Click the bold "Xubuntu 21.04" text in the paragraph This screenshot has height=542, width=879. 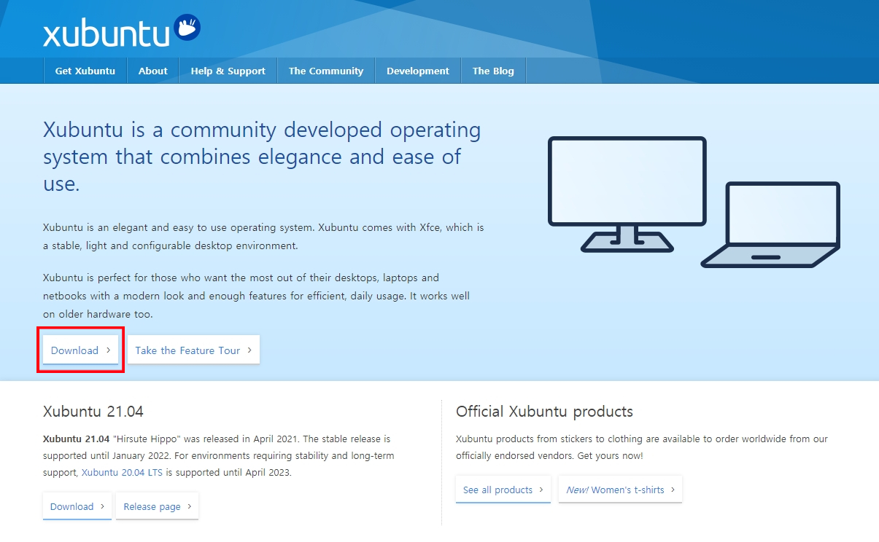77,439
